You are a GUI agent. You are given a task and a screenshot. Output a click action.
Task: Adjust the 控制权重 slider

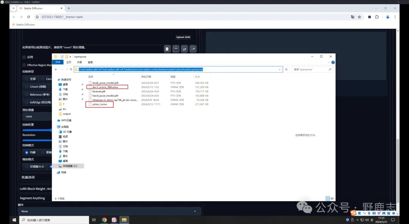[x=37, y=130]
